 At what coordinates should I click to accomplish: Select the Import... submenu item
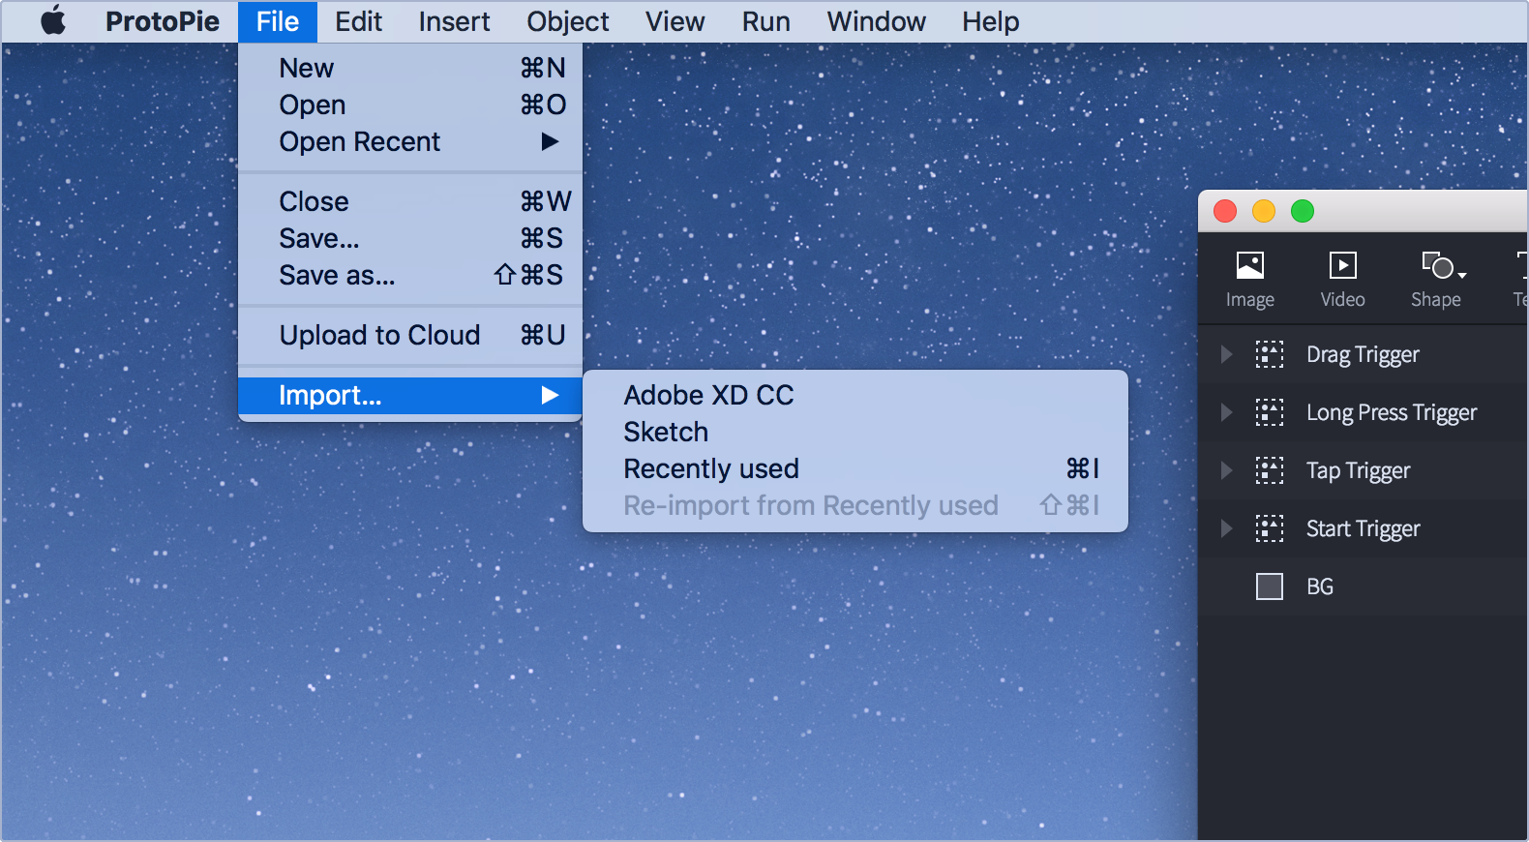410,395
